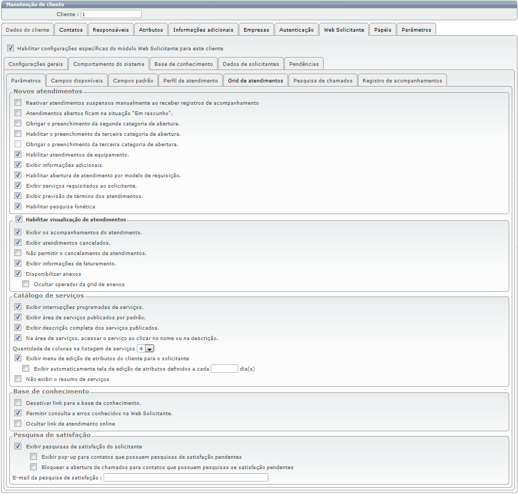Viewport: 518px width, 495px height.
Task: Switch to the Empresas tab
Action: coord(256,30)
